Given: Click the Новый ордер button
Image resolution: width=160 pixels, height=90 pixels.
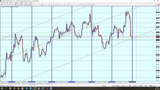Looking at the screenshot, I should [x=28, y=5].
